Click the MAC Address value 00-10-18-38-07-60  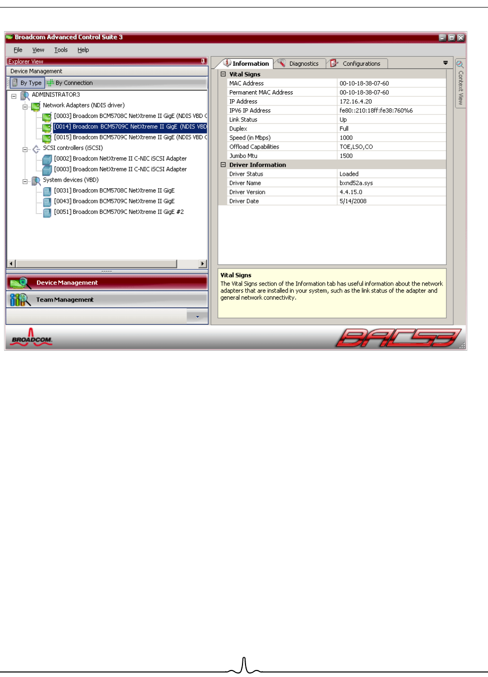coord(364,83)
